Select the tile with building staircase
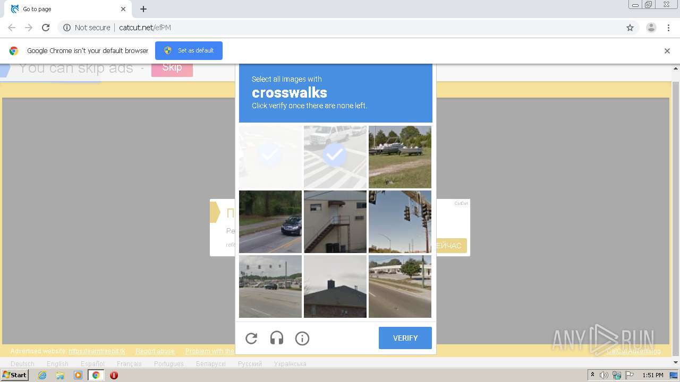The image size is (680, 382). (x=335, y=222)
